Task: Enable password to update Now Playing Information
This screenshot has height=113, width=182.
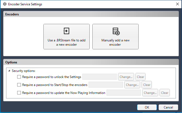Action: click(x=19, y=93)
